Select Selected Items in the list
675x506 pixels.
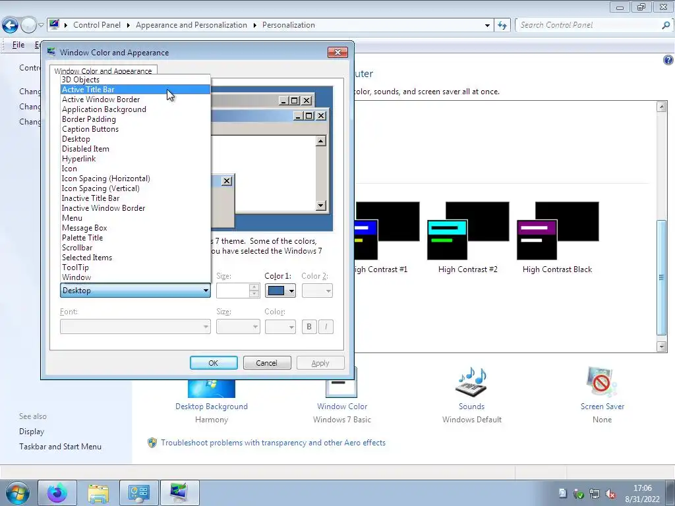tap(135, 258)
